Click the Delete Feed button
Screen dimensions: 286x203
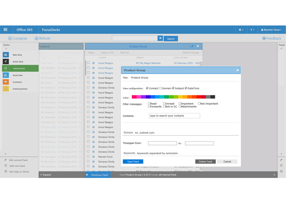205,161
